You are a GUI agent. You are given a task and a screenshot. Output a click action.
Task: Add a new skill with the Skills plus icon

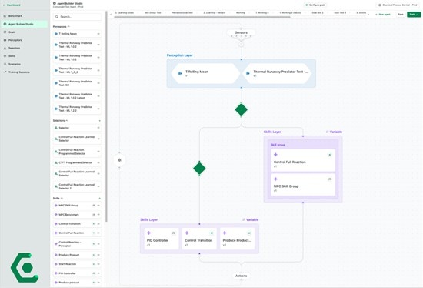tap(99, 199)
